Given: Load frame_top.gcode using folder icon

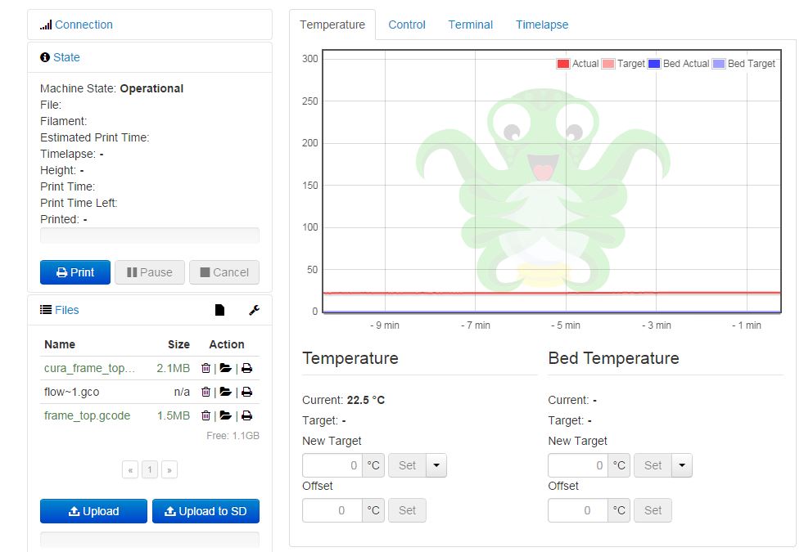Looking at the screenshot, I should click(226, 415).
